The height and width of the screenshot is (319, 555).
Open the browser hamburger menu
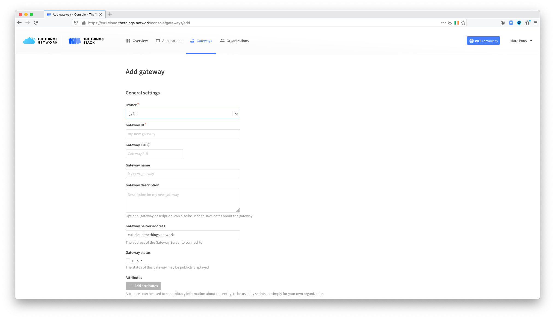pyautogui.click(x=536, y=23)
